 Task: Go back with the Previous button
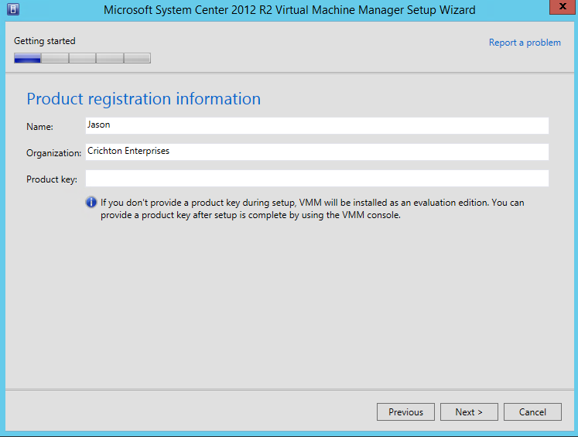(x=405, y=412)
